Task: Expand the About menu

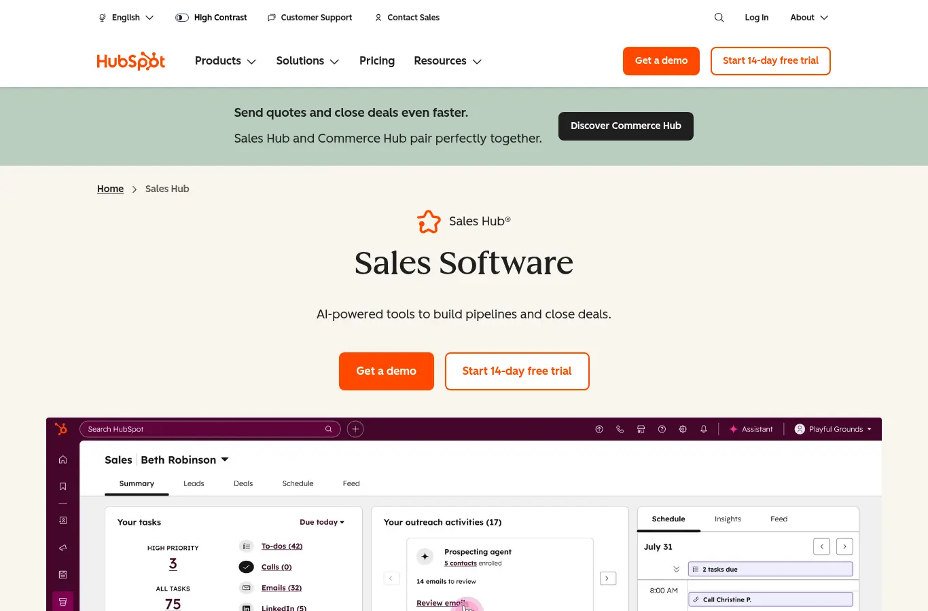Action: [x=809, y=18]
